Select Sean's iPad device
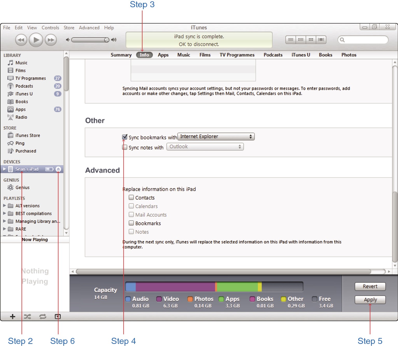Screen dimensions: 398x346 (x=27, y=169)
